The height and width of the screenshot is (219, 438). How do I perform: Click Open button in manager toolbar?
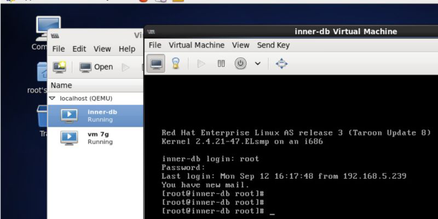click(x=96, y=67)
